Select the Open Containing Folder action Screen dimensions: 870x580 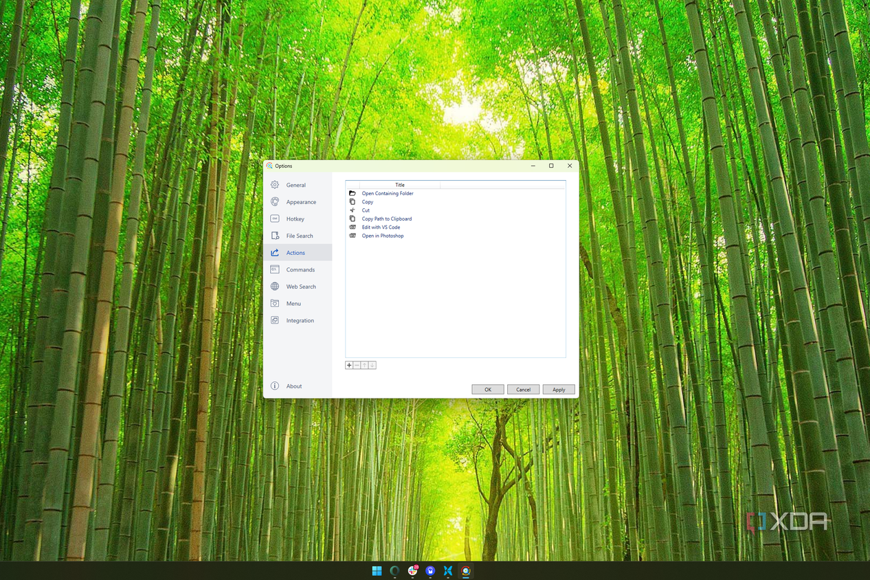click(455, 193)
